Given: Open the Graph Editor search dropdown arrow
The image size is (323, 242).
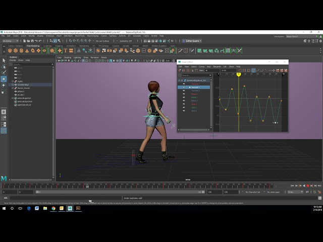Looking at the screenshot, I should click(210, 75).
